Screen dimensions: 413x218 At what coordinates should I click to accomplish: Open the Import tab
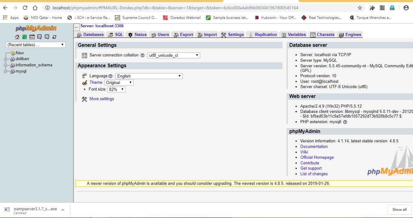(207, 35)
